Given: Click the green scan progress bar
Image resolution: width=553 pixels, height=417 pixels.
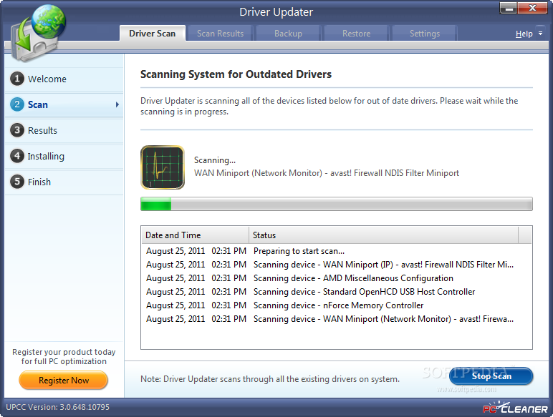Looking at the screenshot, I should click(x=337, y=204).
